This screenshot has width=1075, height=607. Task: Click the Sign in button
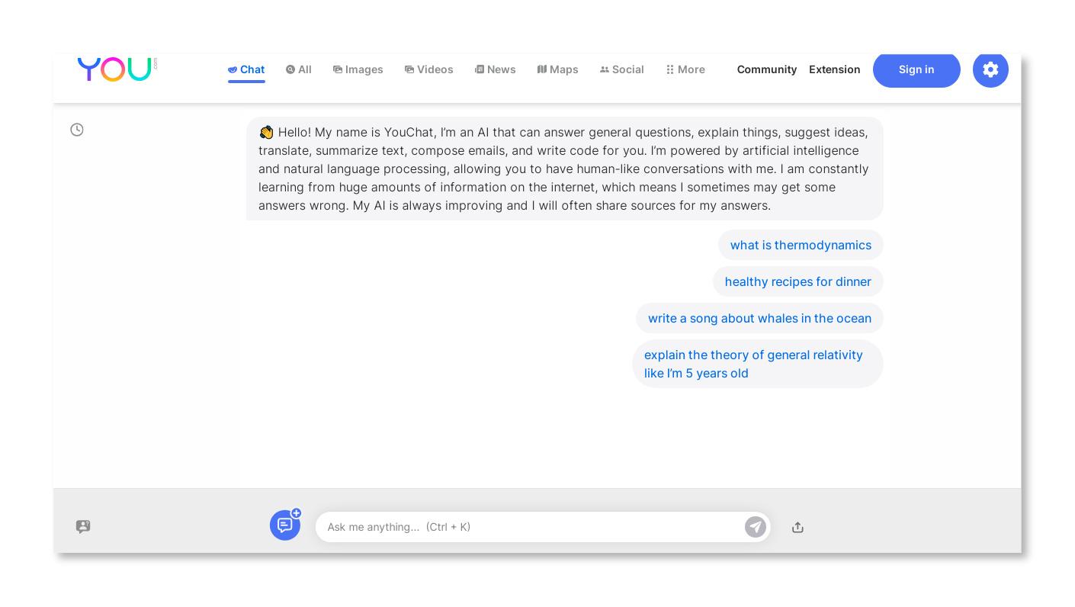tap(916, 69)
